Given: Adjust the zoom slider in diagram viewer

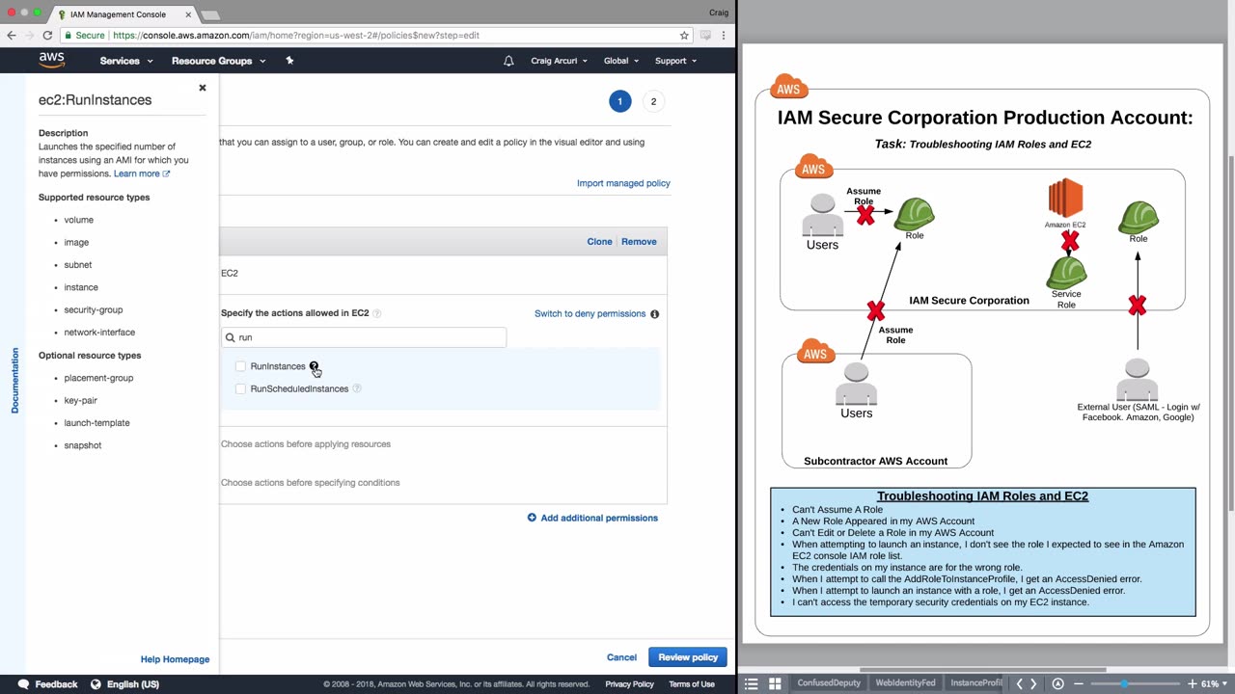Looking at the screenshot, I should point(1124,683).
